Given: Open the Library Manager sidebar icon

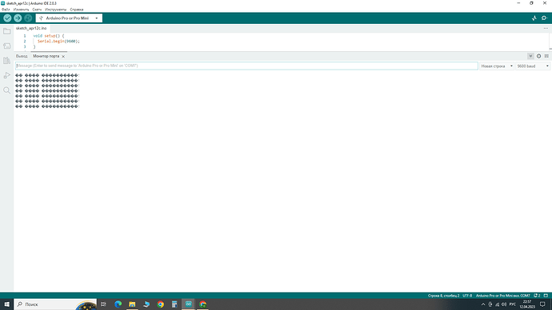Looking at the screenshot, I should tap(6, 61).
